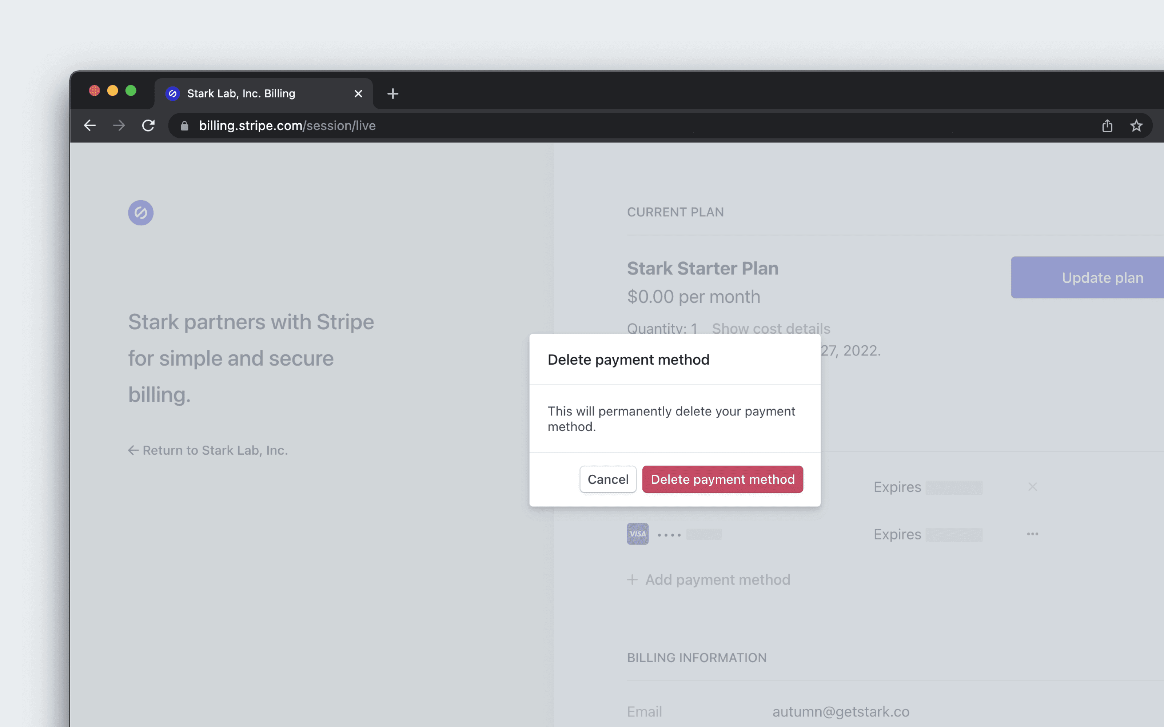Viewport: 1164px width, 727px height.
Task: Click the Stark logo on the page
Action: 140,213
